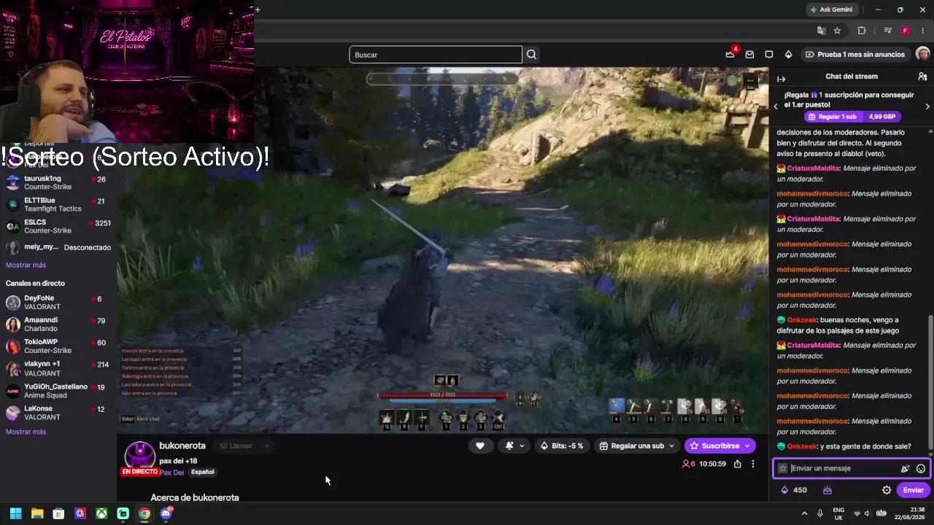Open chat settings gear
Image resolution: width=934 pixels, height=525 pixels.
click(887, 490)
